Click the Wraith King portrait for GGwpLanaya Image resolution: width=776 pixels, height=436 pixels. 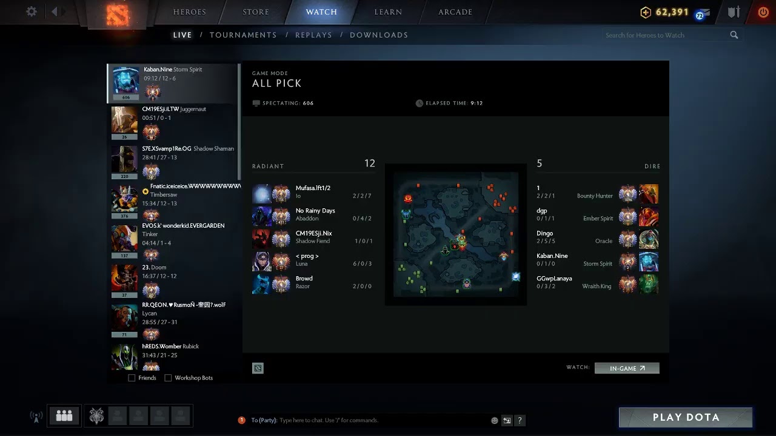[x=649, y=284]
